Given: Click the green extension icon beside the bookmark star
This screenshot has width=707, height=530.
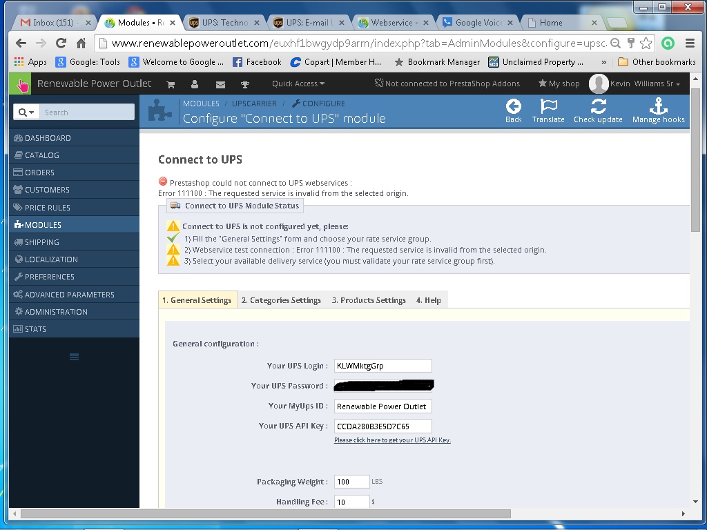Looking at the screenshot, I should [x=668, y=43].
